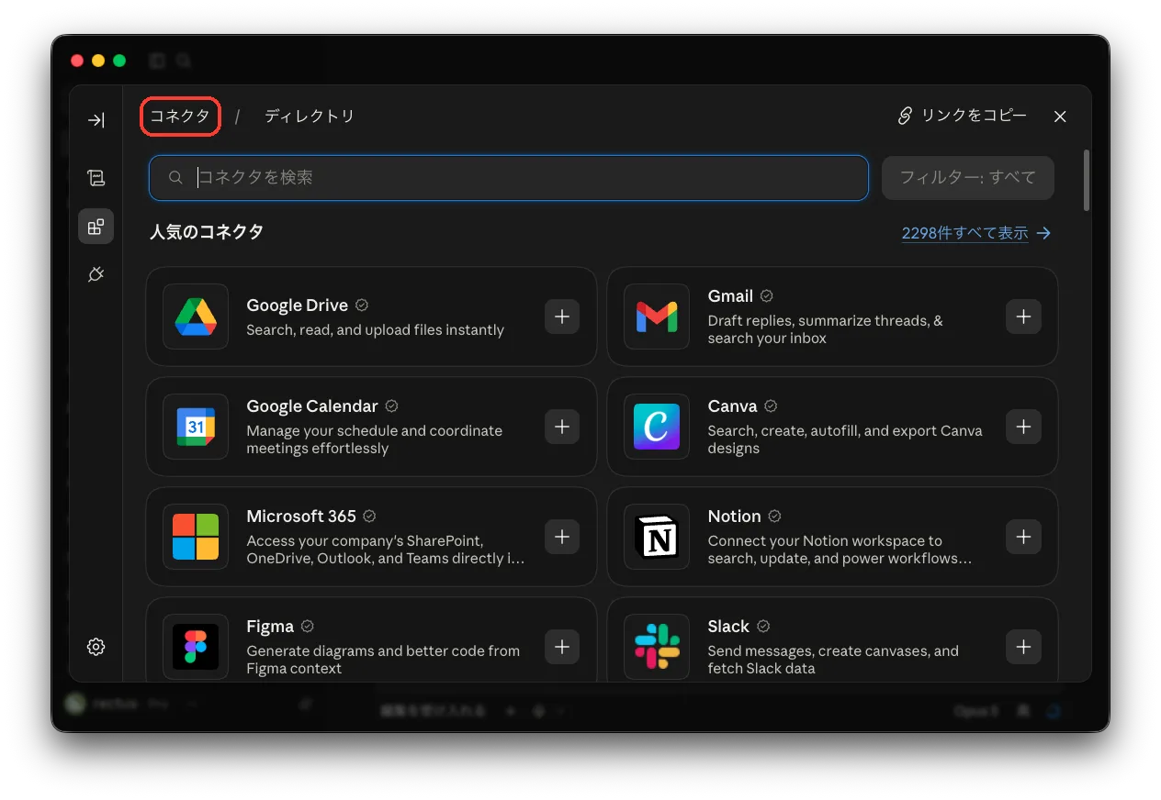The image size is (1161, 800).
Task: Click the Microsoft 365 logo icon
Action: click(196, 537)
